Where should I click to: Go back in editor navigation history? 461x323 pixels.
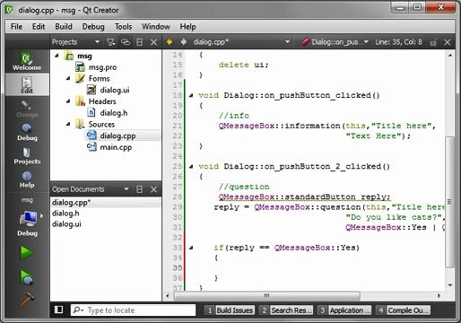click(170, 42)
